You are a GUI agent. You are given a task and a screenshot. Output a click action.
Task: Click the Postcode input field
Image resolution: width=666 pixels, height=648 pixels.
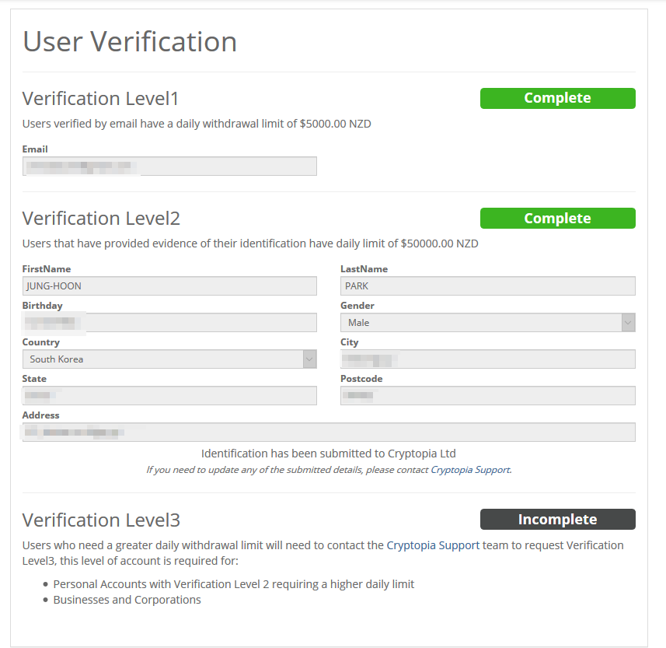pyautogui.click(x=487, y=396)
